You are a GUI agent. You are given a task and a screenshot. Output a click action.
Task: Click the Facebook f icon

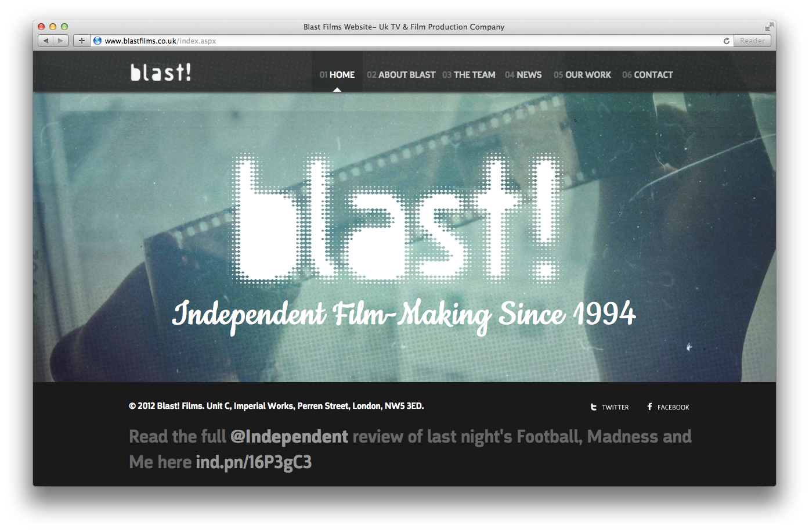tap(649, 407)
